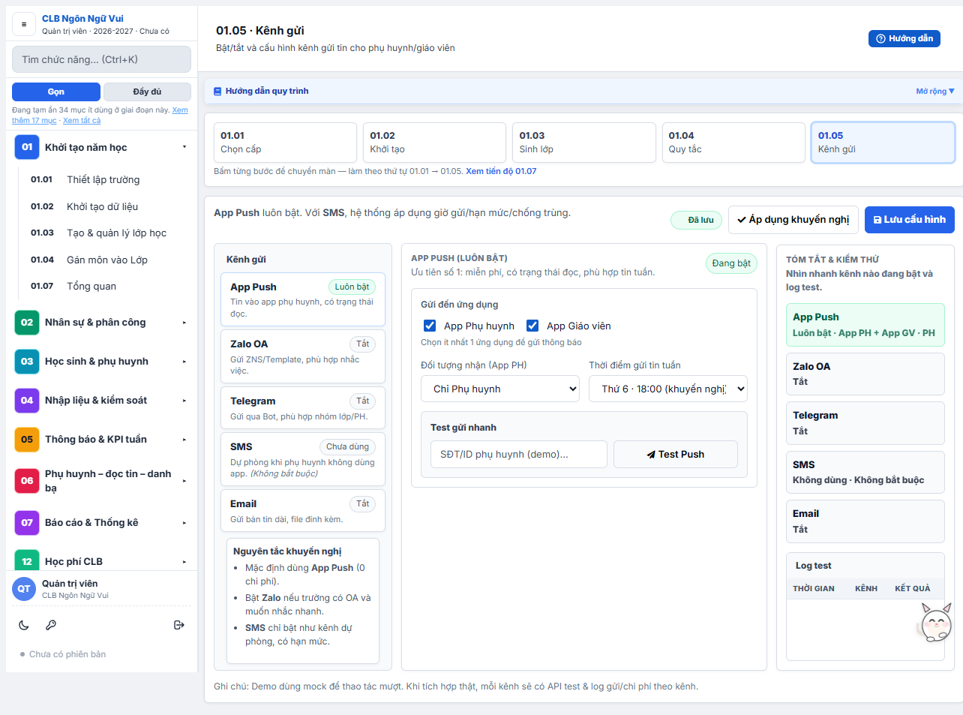Toggle dark mode with the moon icon
The width and height of the screenshot is (963, 715).
(24, 625)
